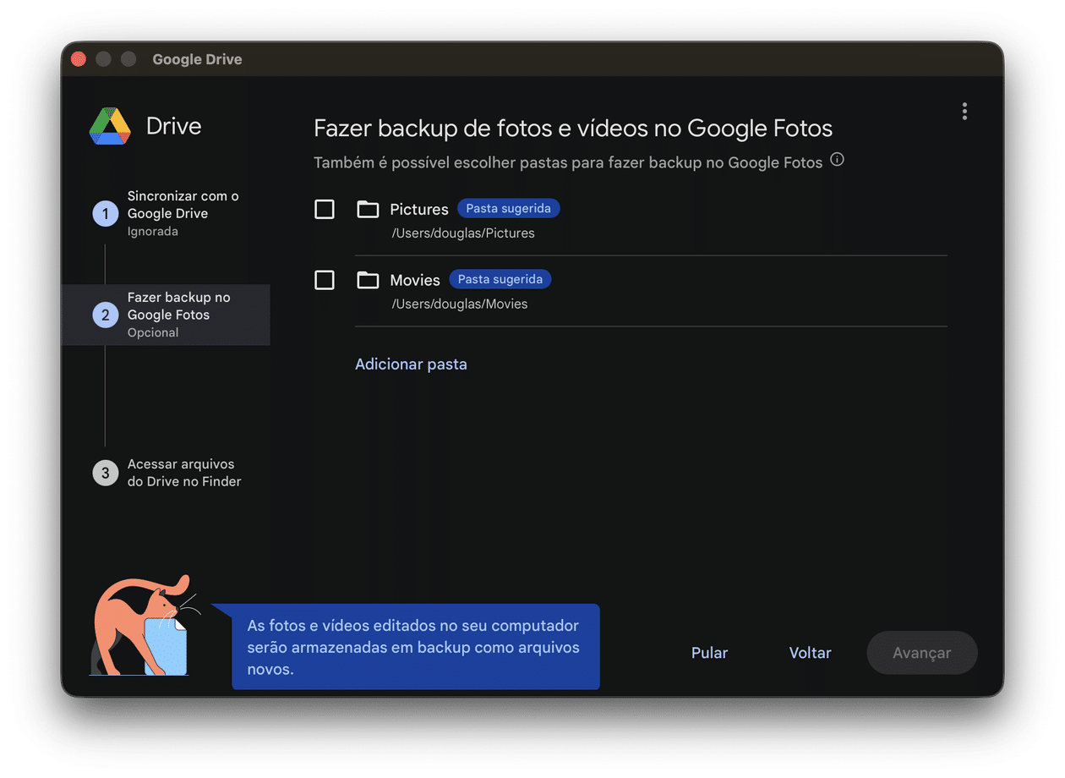Enable backup for the Movies folder

tap(325, 280)
